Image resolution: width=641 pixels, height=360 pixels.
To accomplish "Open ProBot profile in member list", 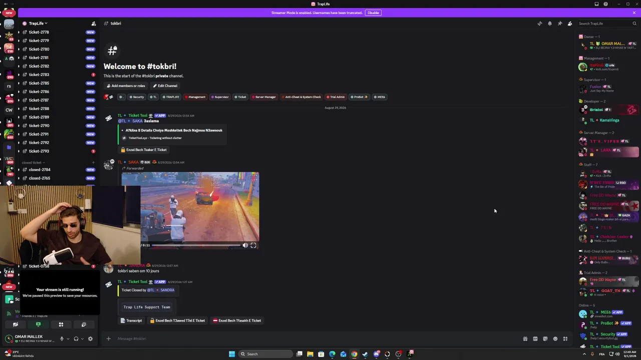I will click(x=608, y=324).
